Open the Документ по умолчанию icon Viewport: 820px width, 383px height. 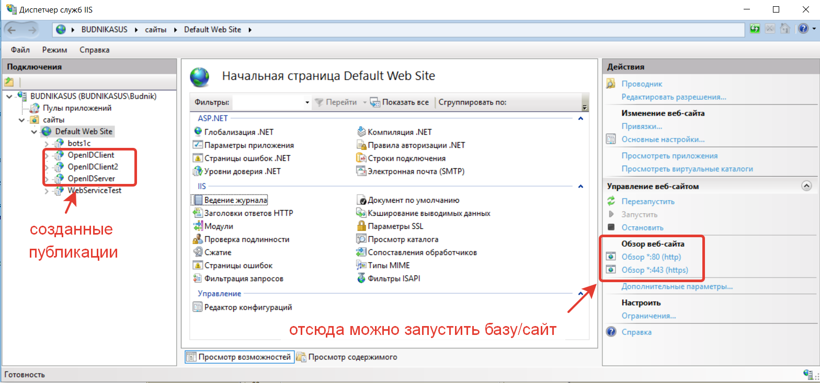(x=361, y=200)
